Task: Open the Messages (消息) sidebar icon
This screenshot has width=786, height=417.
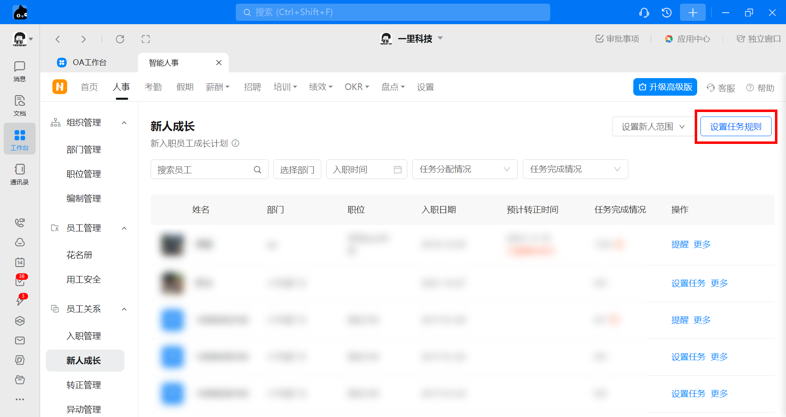Action: 19,71
